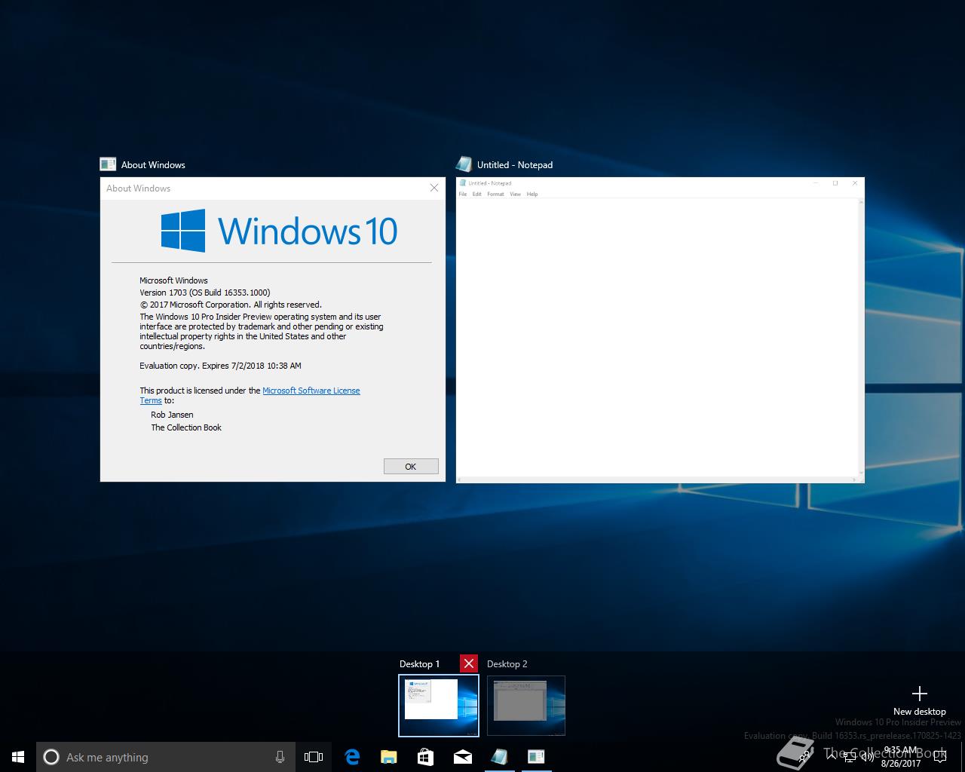
Task: Toggle the Task View button in taskbar
Action: coord(314,757)
